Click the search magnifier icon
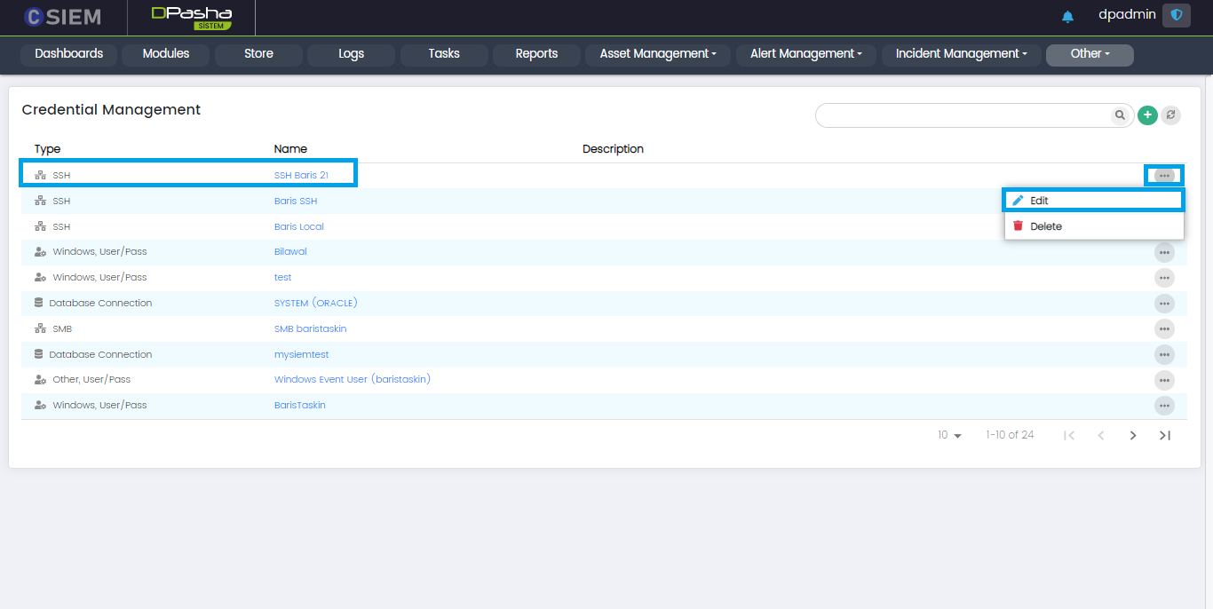The height and width of the screenshot is (609, 1213). (x=1120, y=115)
